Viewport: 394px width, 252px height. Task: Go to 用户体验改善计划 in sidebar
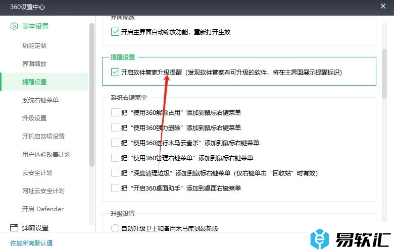coord(46,154)
